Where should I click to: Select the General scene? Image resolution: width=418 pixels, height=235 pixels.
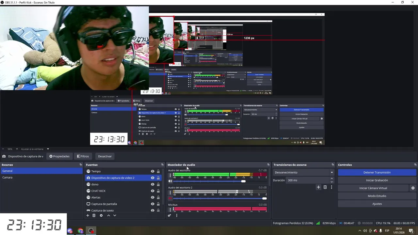(41, 171)
